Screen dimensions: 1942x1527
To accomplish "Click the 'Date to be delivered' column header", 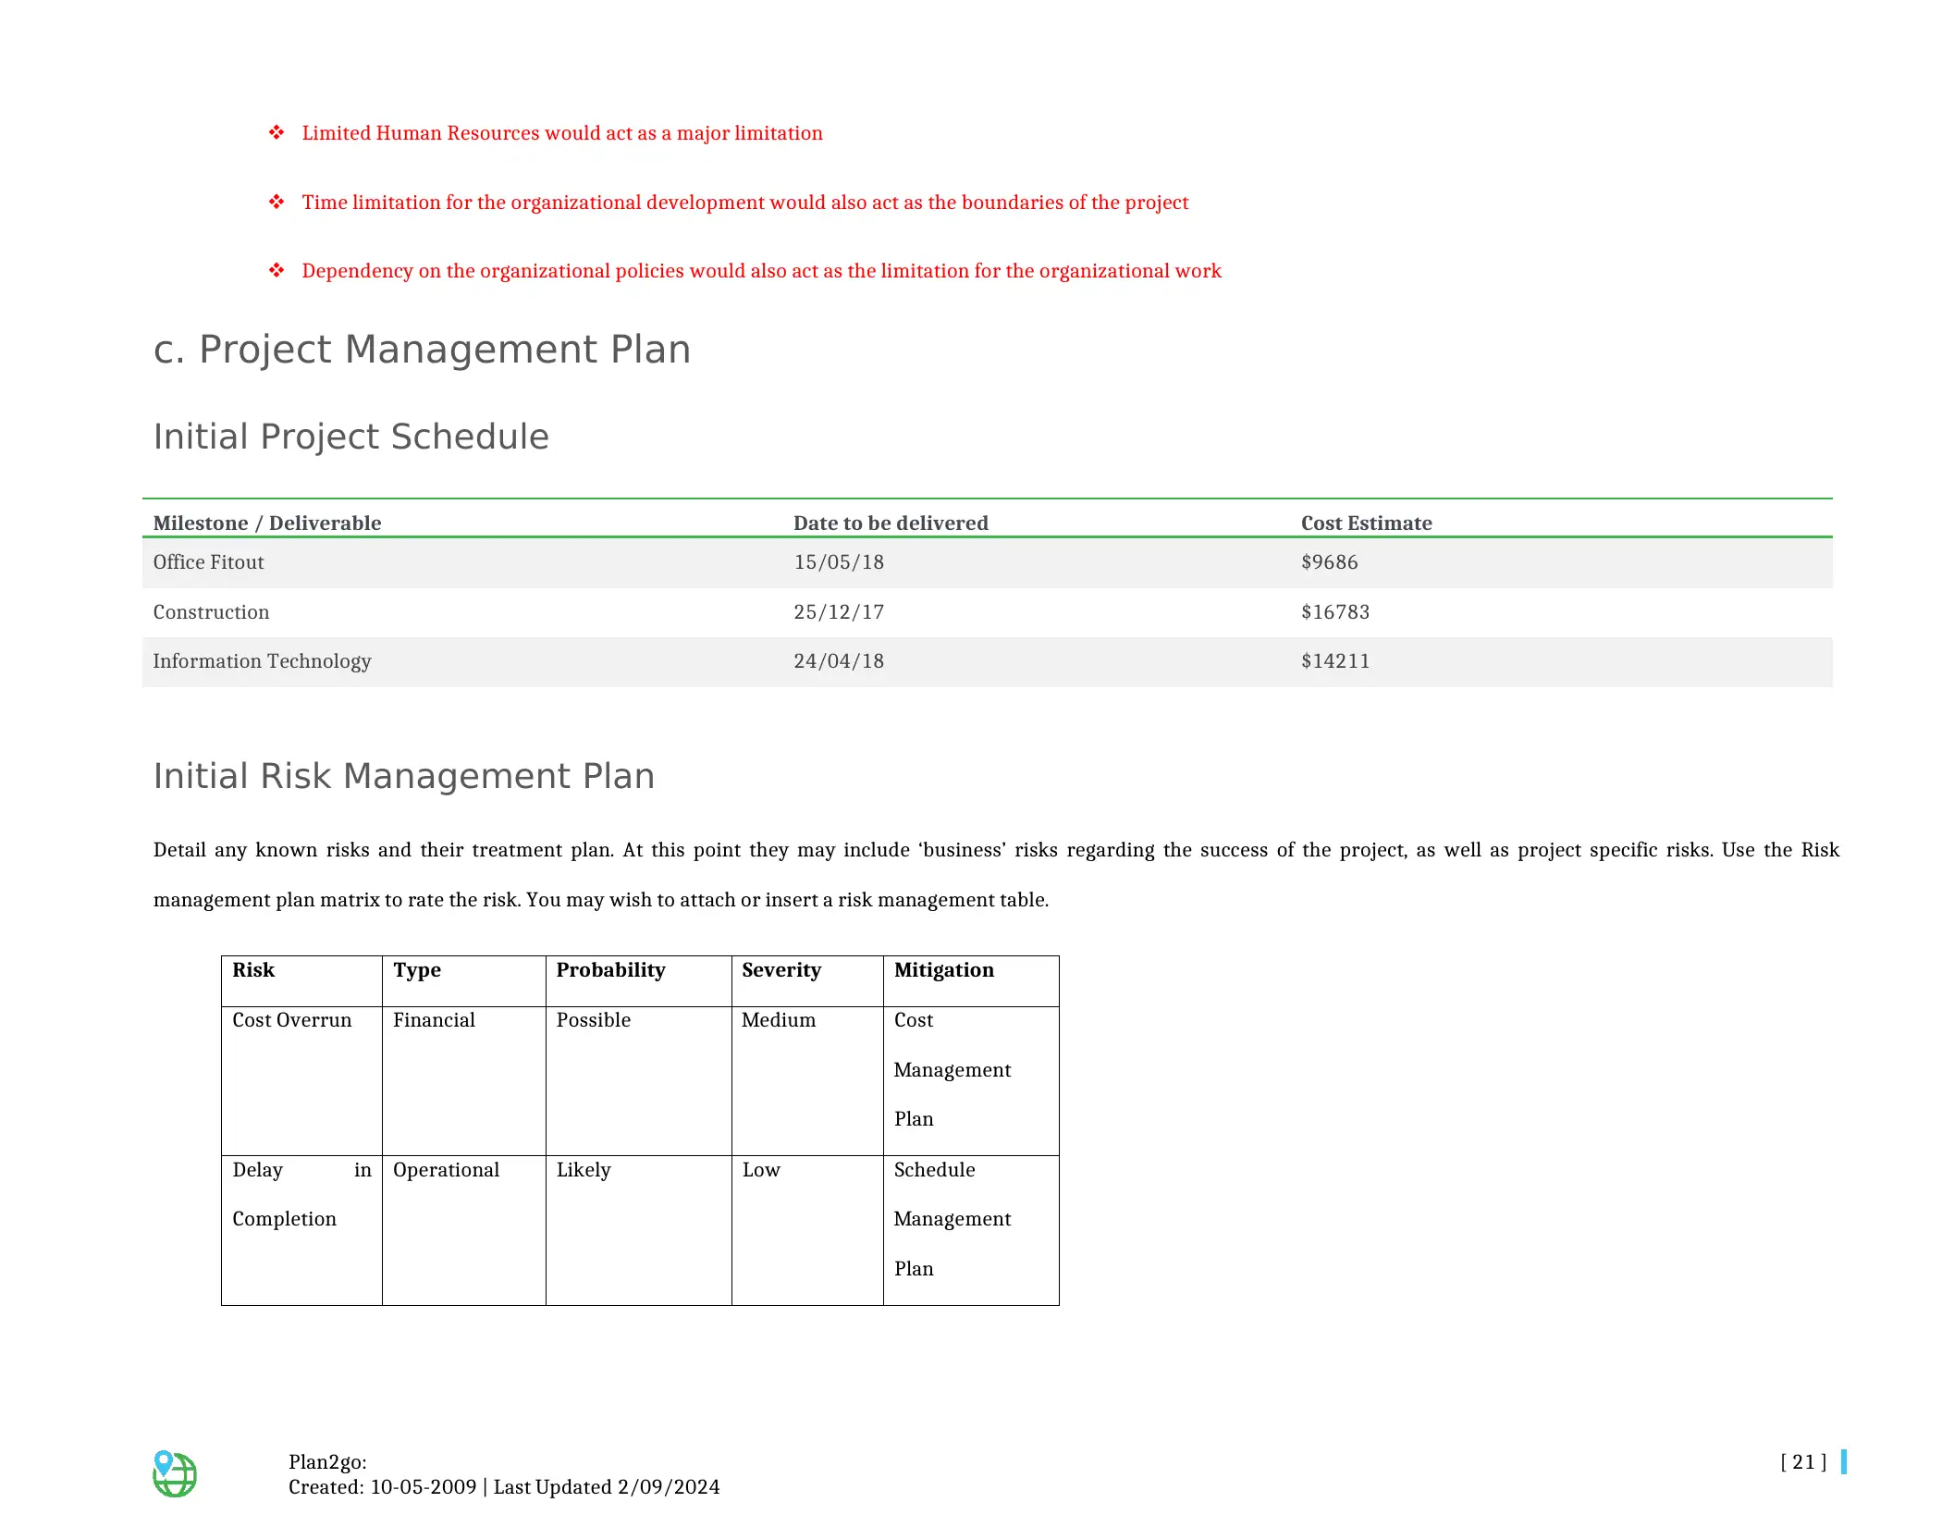I will tap(891, 523).
